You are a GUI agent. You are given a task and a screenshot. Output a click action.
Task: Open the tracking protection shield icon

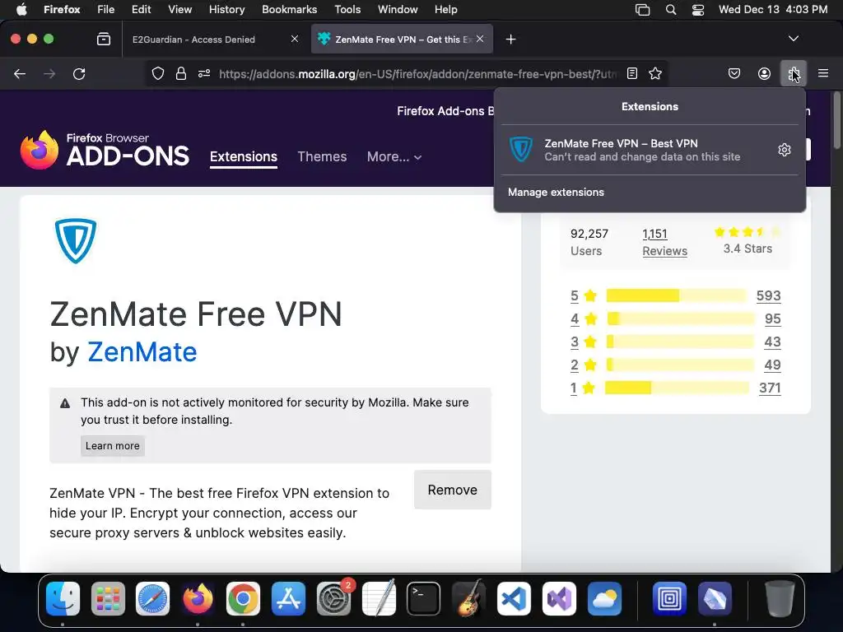[157, 73]
